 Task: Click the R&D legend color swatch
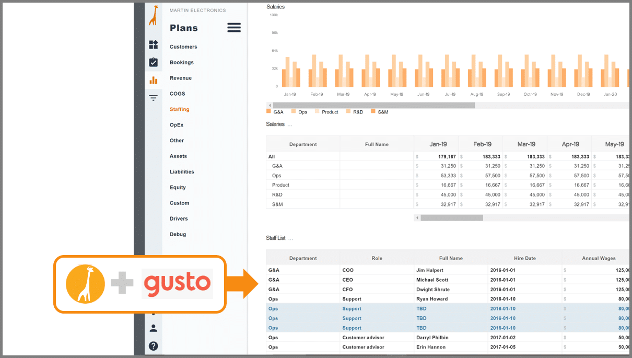click(x=348, y=111)
